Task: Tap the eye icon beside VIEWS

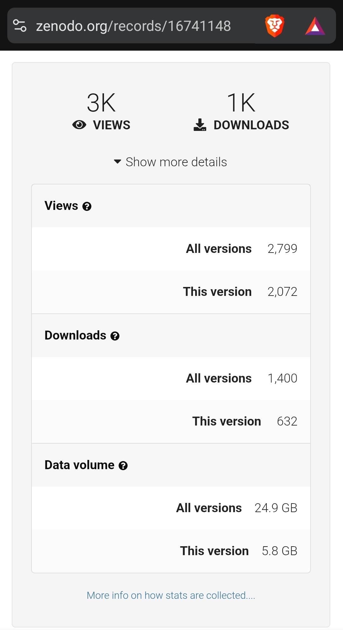Action: point(79,125)
